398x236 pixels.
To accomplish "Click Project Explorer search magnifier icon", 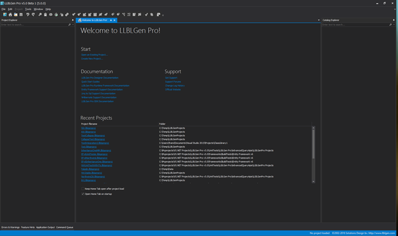I will pos(69,24).
